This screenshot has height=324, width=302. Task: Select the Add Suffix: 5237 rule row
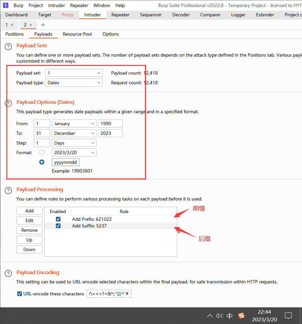tap(111, 226)
